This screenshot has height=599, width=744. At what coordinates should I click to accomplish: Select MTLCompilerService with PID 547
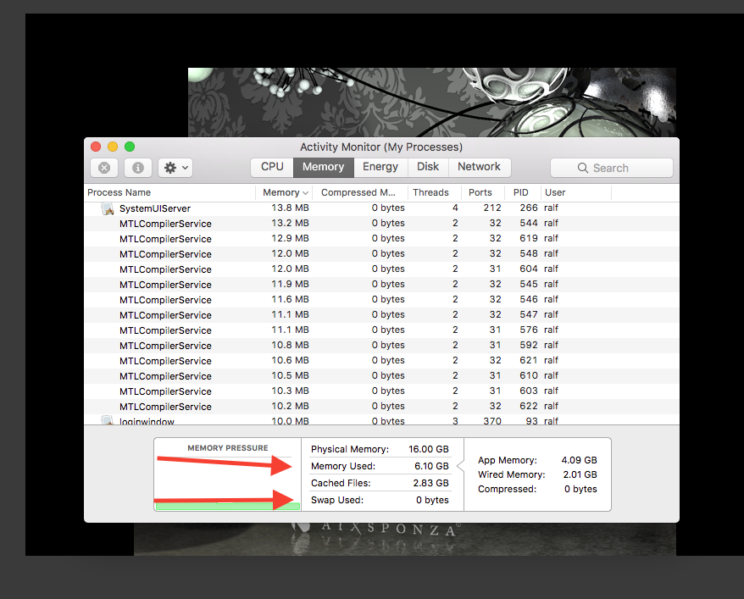(381, 315)
